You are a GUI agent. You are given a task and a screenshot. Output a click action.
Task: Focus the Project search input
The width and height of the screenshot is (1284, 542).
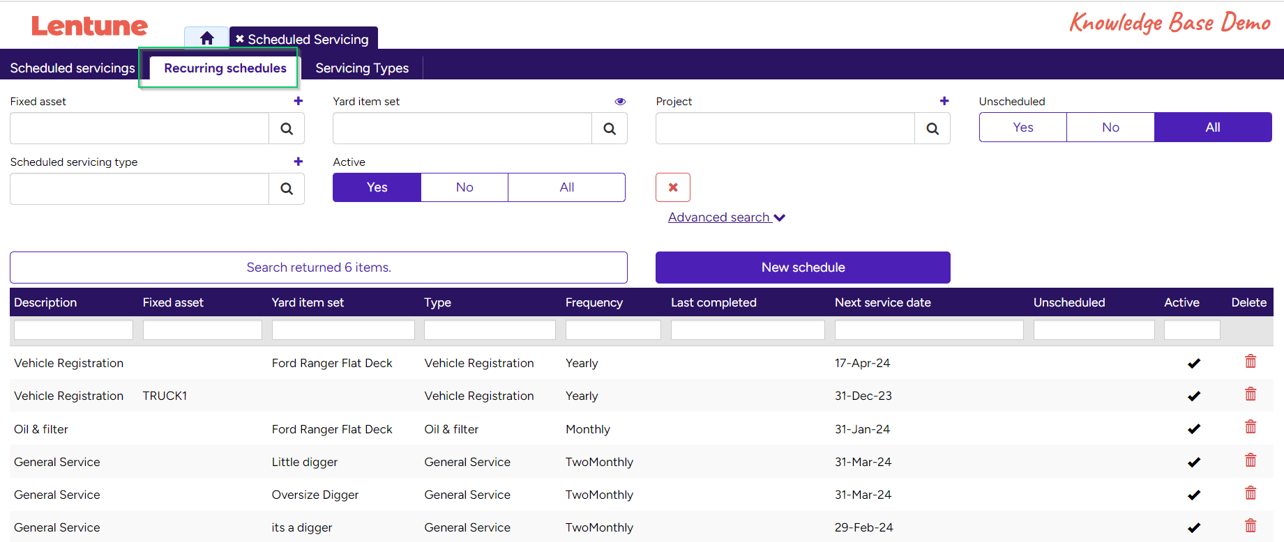click(x=785, y=128)
